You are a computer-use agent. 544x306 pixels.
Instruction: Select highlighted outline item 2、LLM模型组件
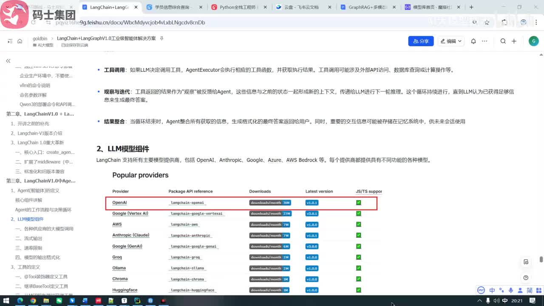(x=27, y=219)
